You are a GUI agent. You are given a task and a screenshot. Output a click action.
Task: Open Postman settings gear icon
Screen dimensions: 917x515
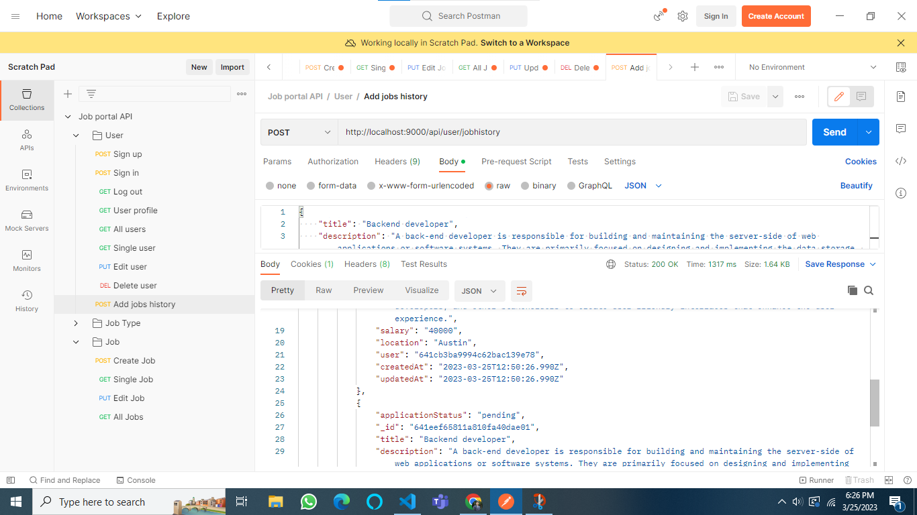[683, 15]
